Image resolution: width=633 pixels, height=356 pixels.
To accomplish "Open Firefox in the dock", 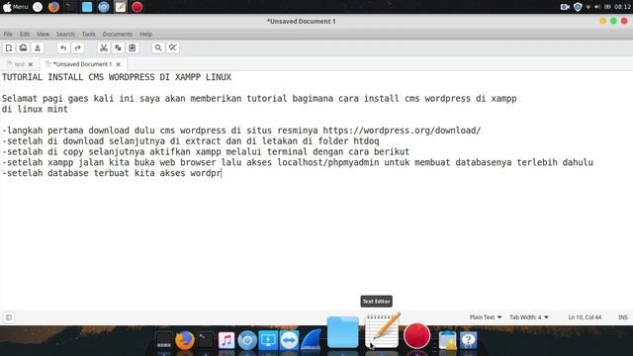I will click(x=185, y=340).
